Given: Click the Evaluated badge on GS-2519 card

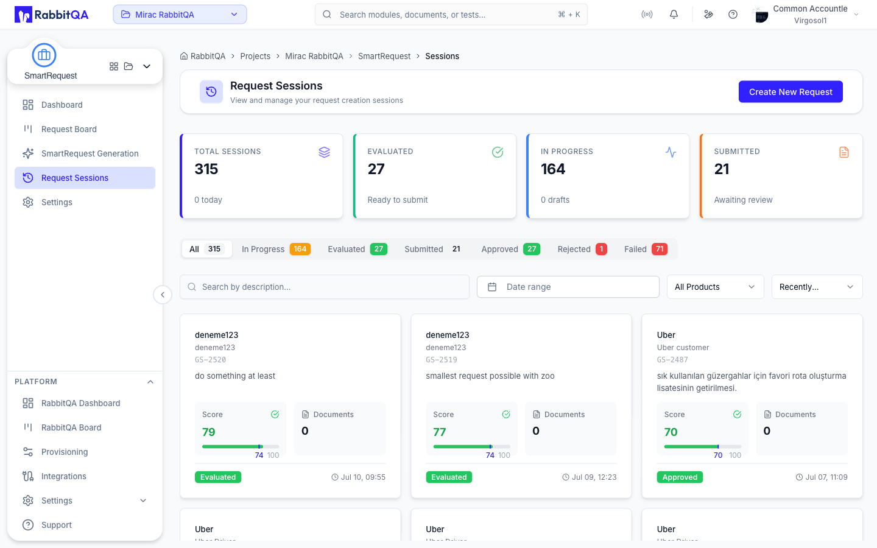Looking at the screenshot, I should 449,477.
